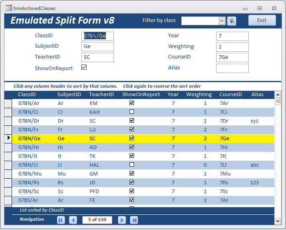
Task: Sort list by Weighting column header
Action: tap(199, 95)
